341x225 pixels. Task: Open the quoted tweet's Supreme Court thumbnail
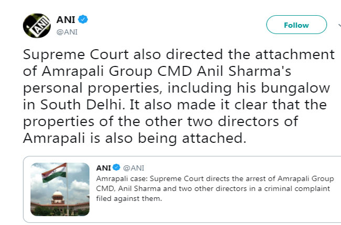(x=59, y=189)
